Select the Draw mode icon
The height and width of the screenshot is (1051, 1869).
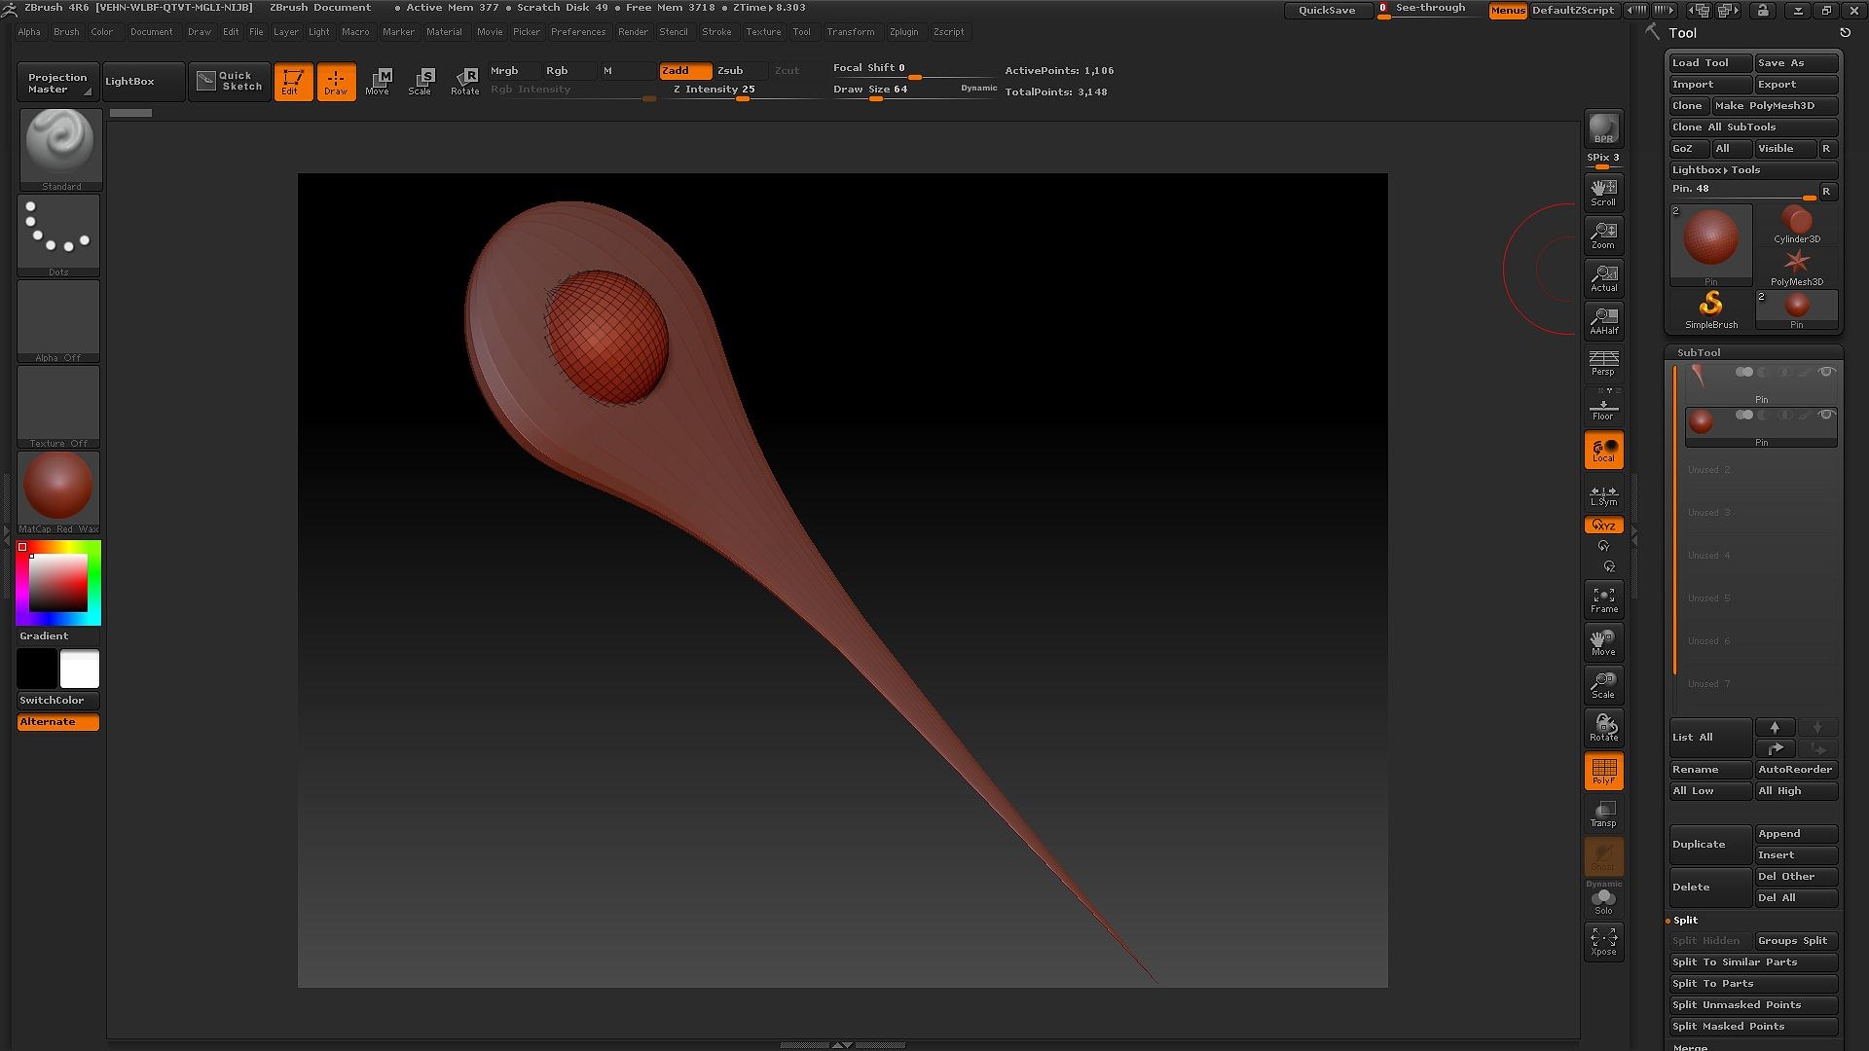point(337,82)
